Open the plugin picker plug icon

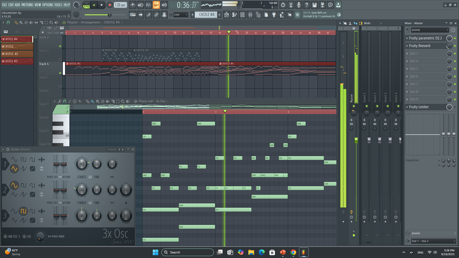(x=274, y=15)
